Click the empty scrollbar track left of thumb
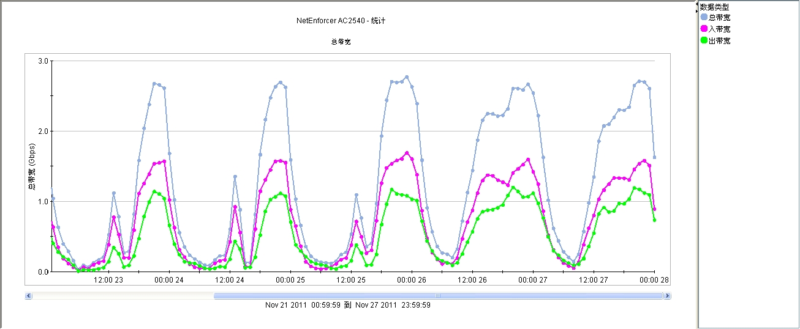This screenshot has height=329, width=800. tap(123, 296)
